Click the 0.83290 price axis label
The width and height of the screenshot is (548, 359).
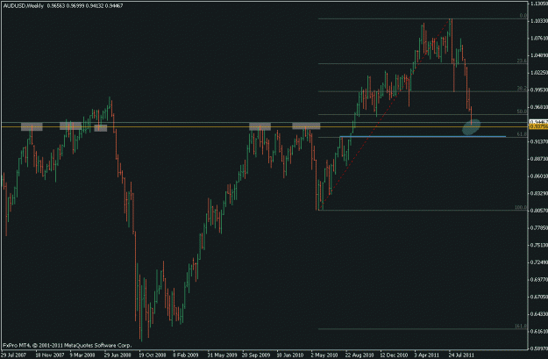tap(539, 193)
